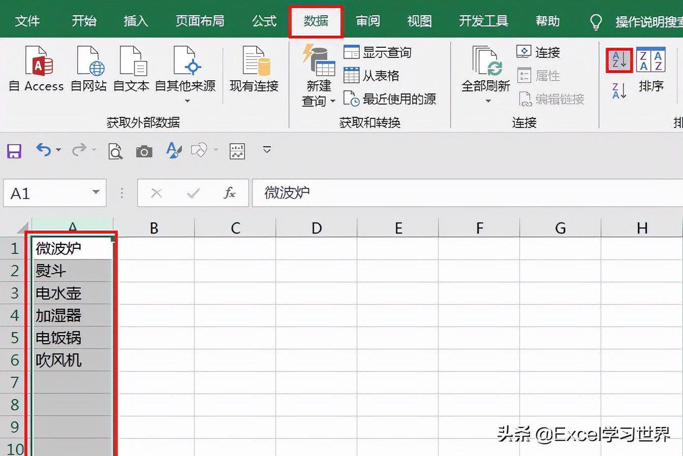Image resolution: width=683 pixels, height=456 pixels.
Task: Select the Data (数据) tab
Action: pyautogui.click(x=316, y=21)
